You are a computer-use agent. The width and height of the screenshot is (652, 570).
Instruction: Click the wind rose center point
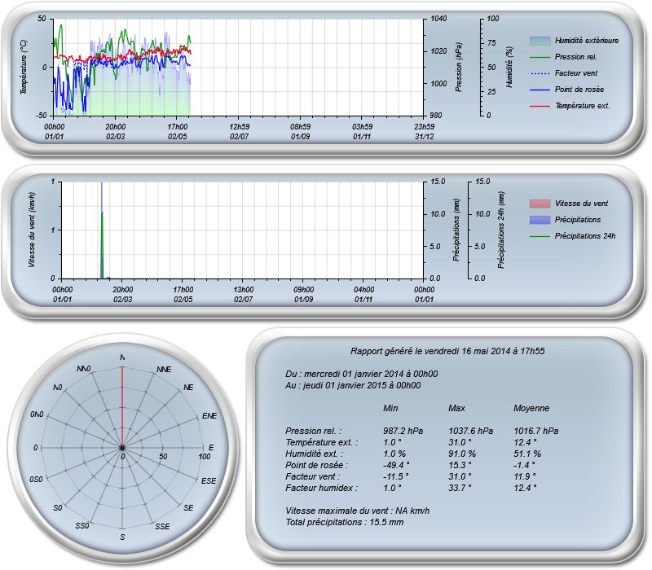(x=122, y=448)
